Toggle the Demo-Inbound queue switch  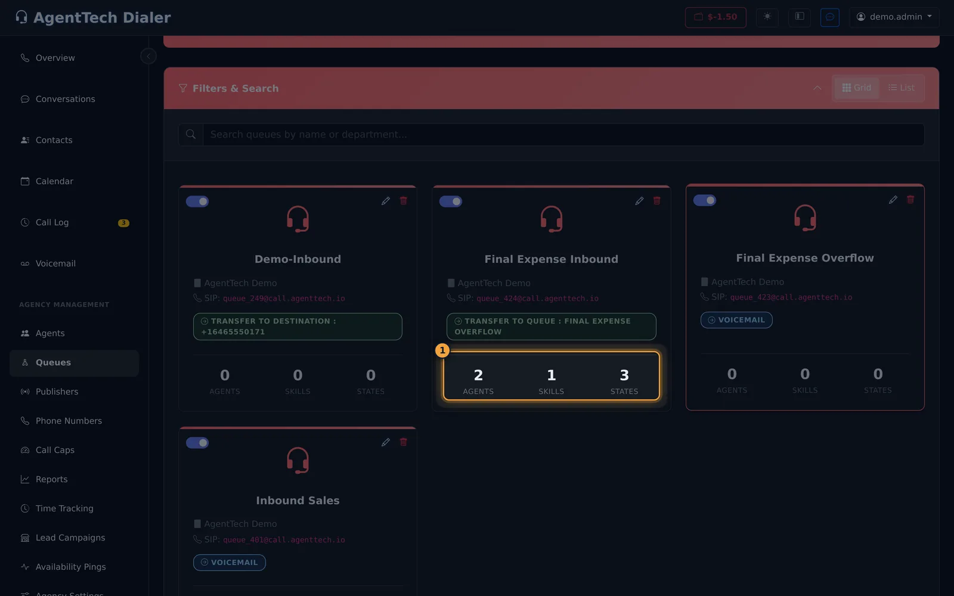click(x=197, y=201)
